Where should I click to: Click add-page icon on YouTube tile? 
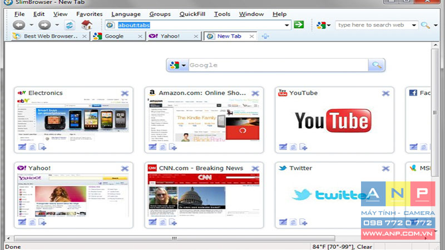point(303,147)
